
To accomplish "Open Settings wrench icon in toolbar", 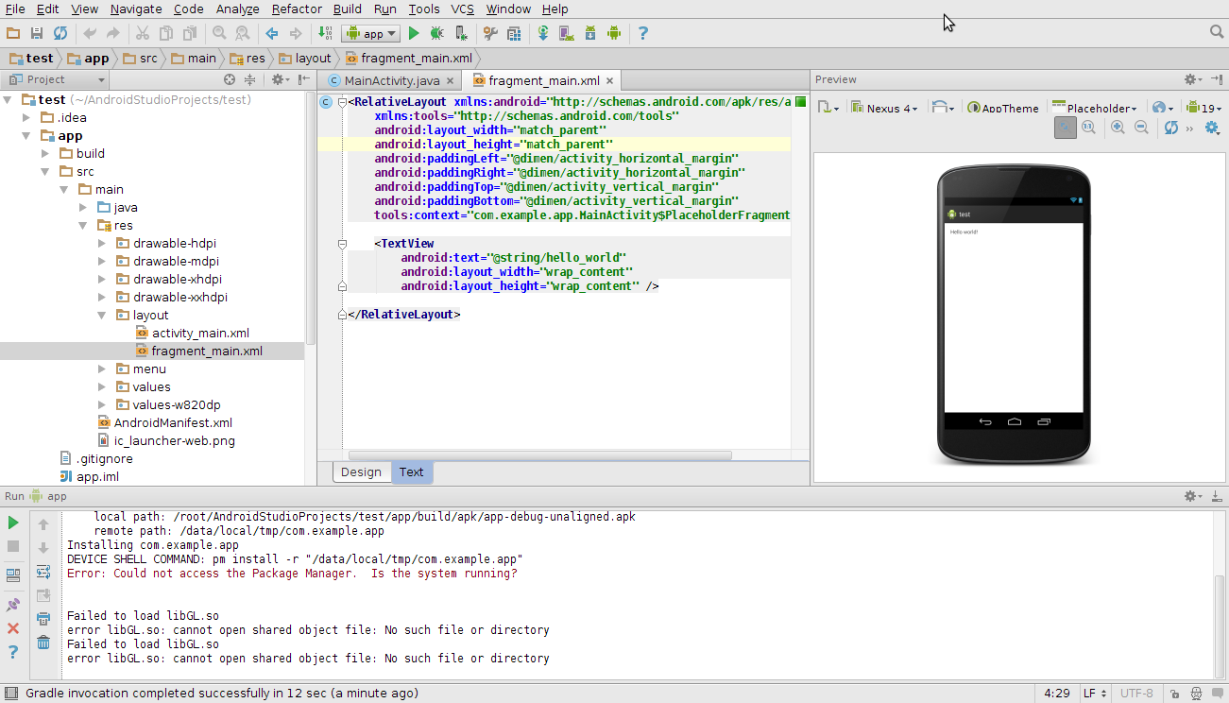I will tap(490, 33).
